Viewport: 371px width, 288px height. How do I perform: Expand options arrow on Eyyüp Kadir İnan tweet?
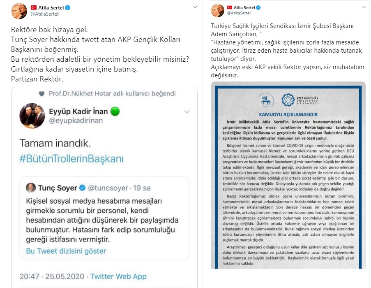[187, 112]
